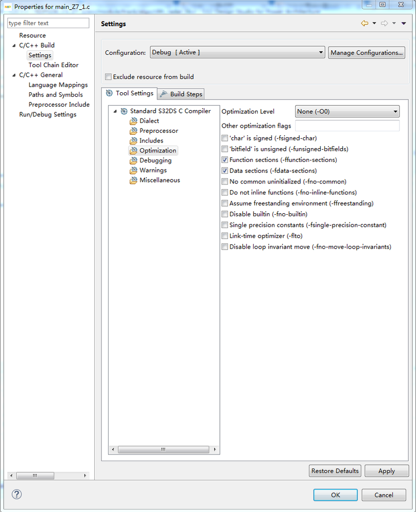Toggle 'bitfield' is unsigned checkbox
The width and height of the screenshot is (416, 512).
[225, 149]
